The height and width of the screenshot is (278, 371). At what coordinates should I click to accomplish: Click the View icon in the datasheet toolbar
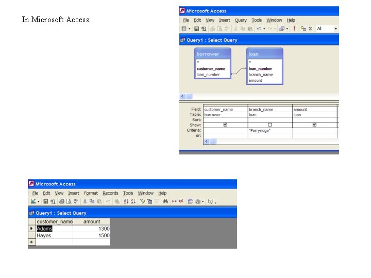[x=33, y=201]
